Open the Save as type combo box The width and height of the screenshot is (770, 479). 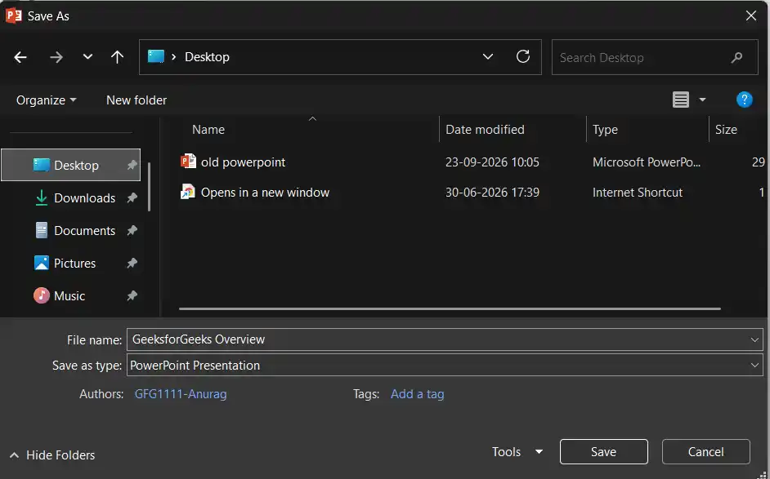(x=445, y=366)
